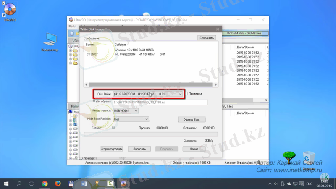Open the Action Center tray icon
336x189 pixels.
[x=302, y=184]
